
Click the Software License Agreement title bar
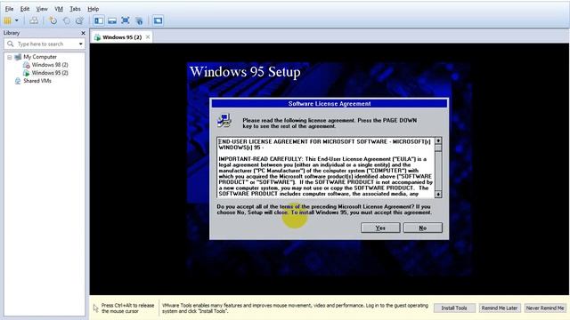(x=330, y=104)
